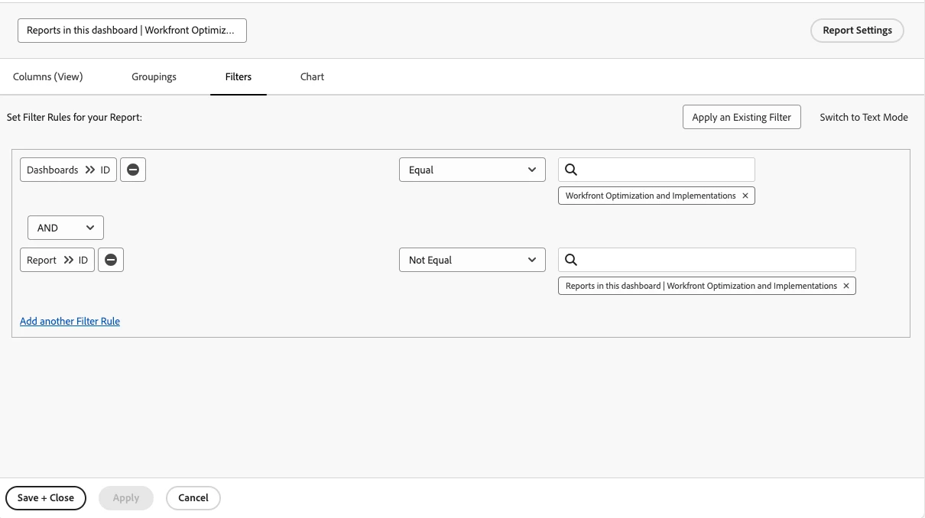Remove the Report ID filter rule

click(111, 260)
